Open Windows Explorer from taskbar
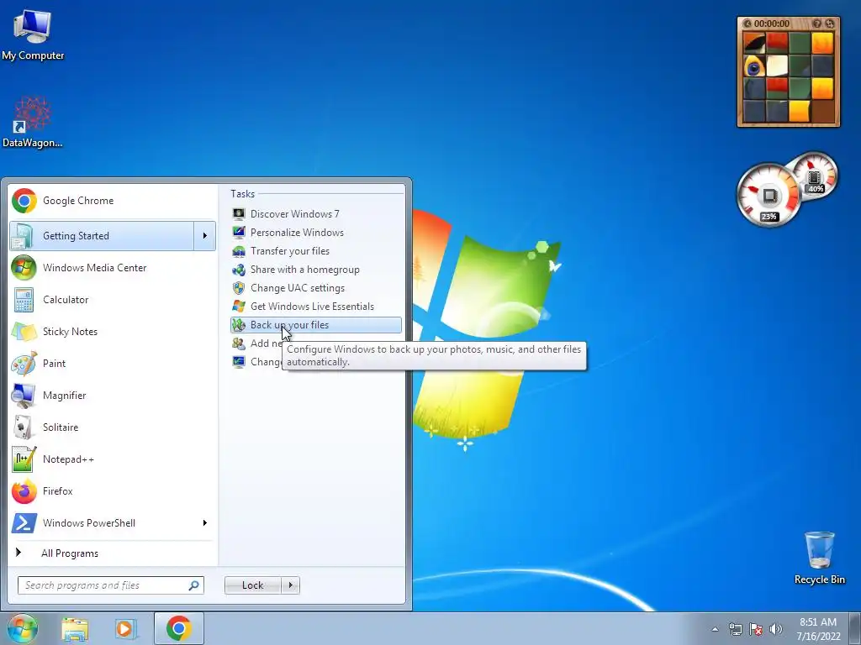Viewport: 861px width, 645px height. [75, 629]
